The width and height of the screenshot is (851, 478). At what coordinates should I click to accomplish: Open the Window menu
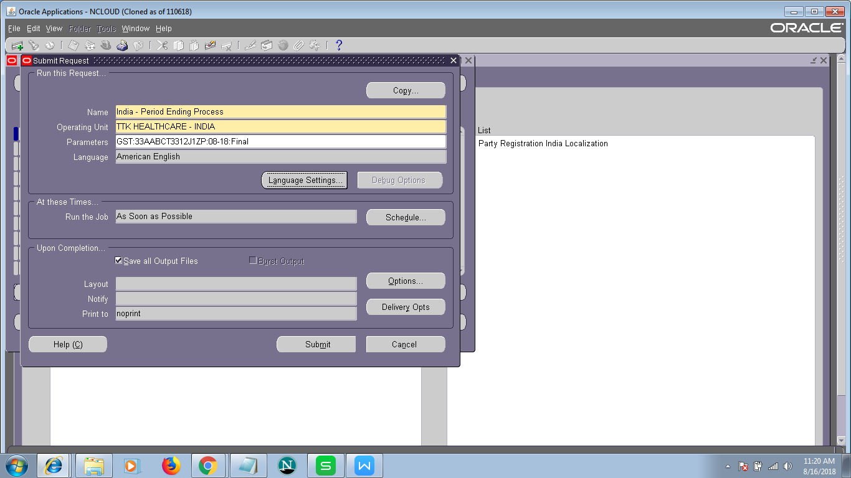[x=136, y=29]
